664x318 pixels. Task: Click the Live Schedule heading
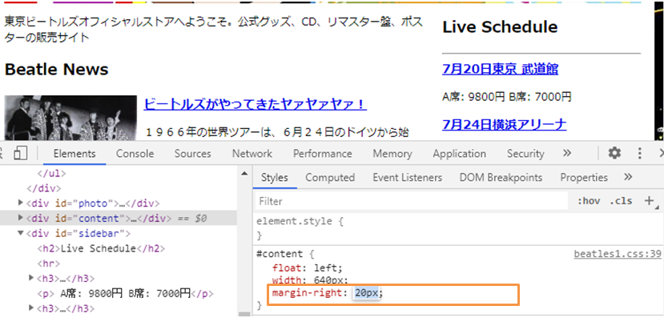pyautogui.click(x=500, y=27)
